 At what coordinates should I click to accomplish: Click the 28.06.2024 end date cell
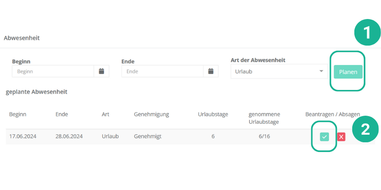pyautogui.click(x=69, y=136)
